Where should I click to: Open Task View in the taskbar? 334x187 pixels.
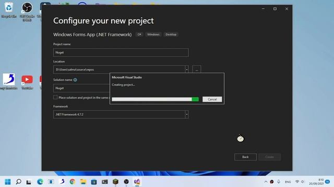click(29, 182)
